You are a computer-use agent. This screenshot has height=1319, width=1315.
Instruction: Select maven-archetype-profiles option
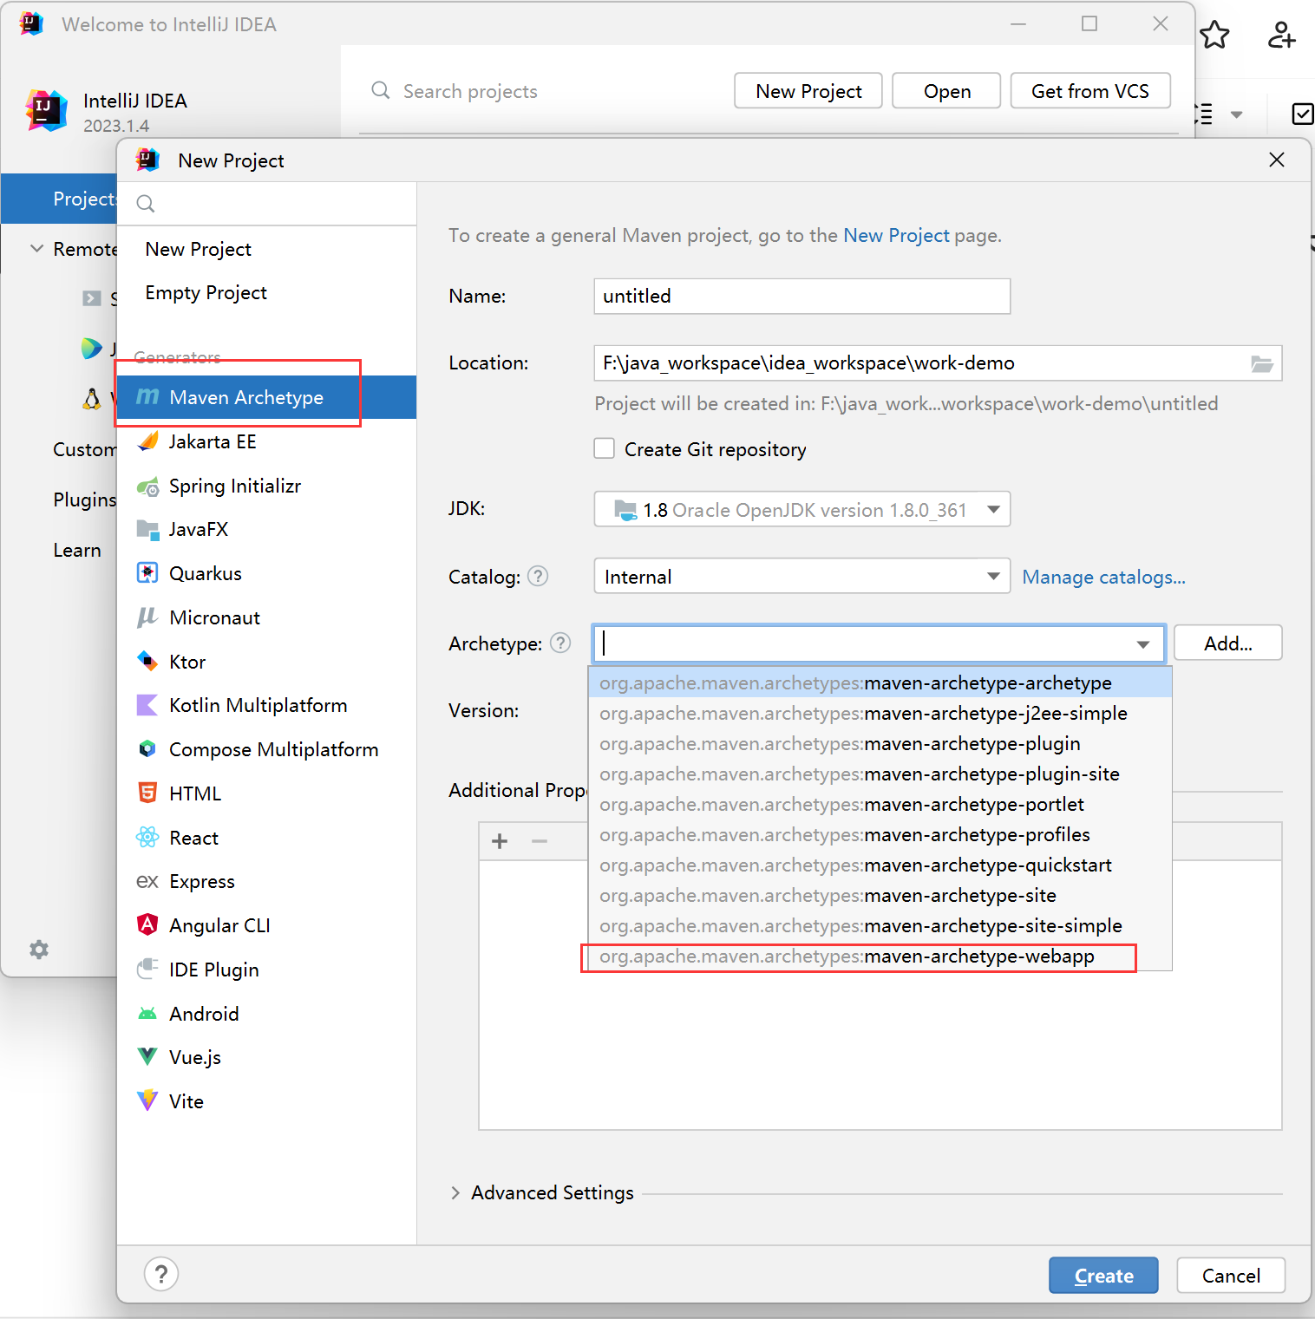(x=880, y=835)
